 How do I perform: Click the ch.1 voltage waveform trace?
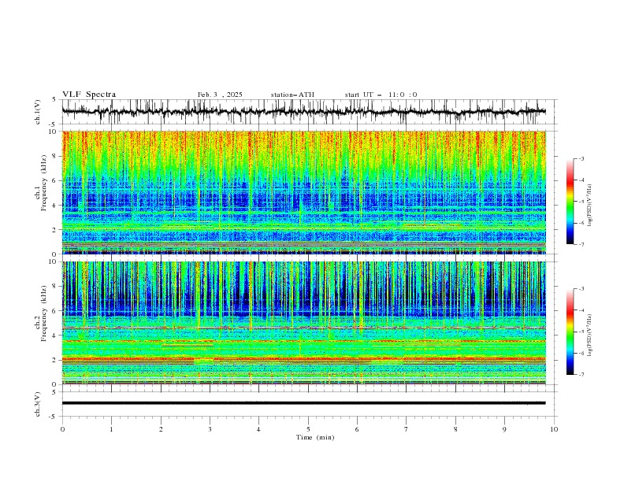tap(303, 112)
